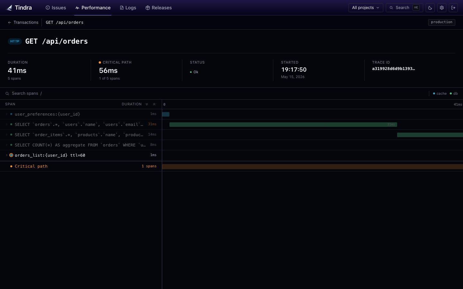Click the 8ms duration cell
463x289 pixels.
153,145
